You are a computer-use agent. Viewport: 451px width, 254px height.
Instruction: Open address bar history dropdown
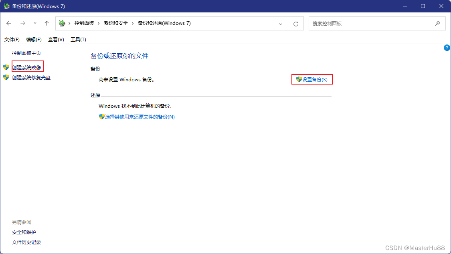pyautogui.click(x=281, y=24)
